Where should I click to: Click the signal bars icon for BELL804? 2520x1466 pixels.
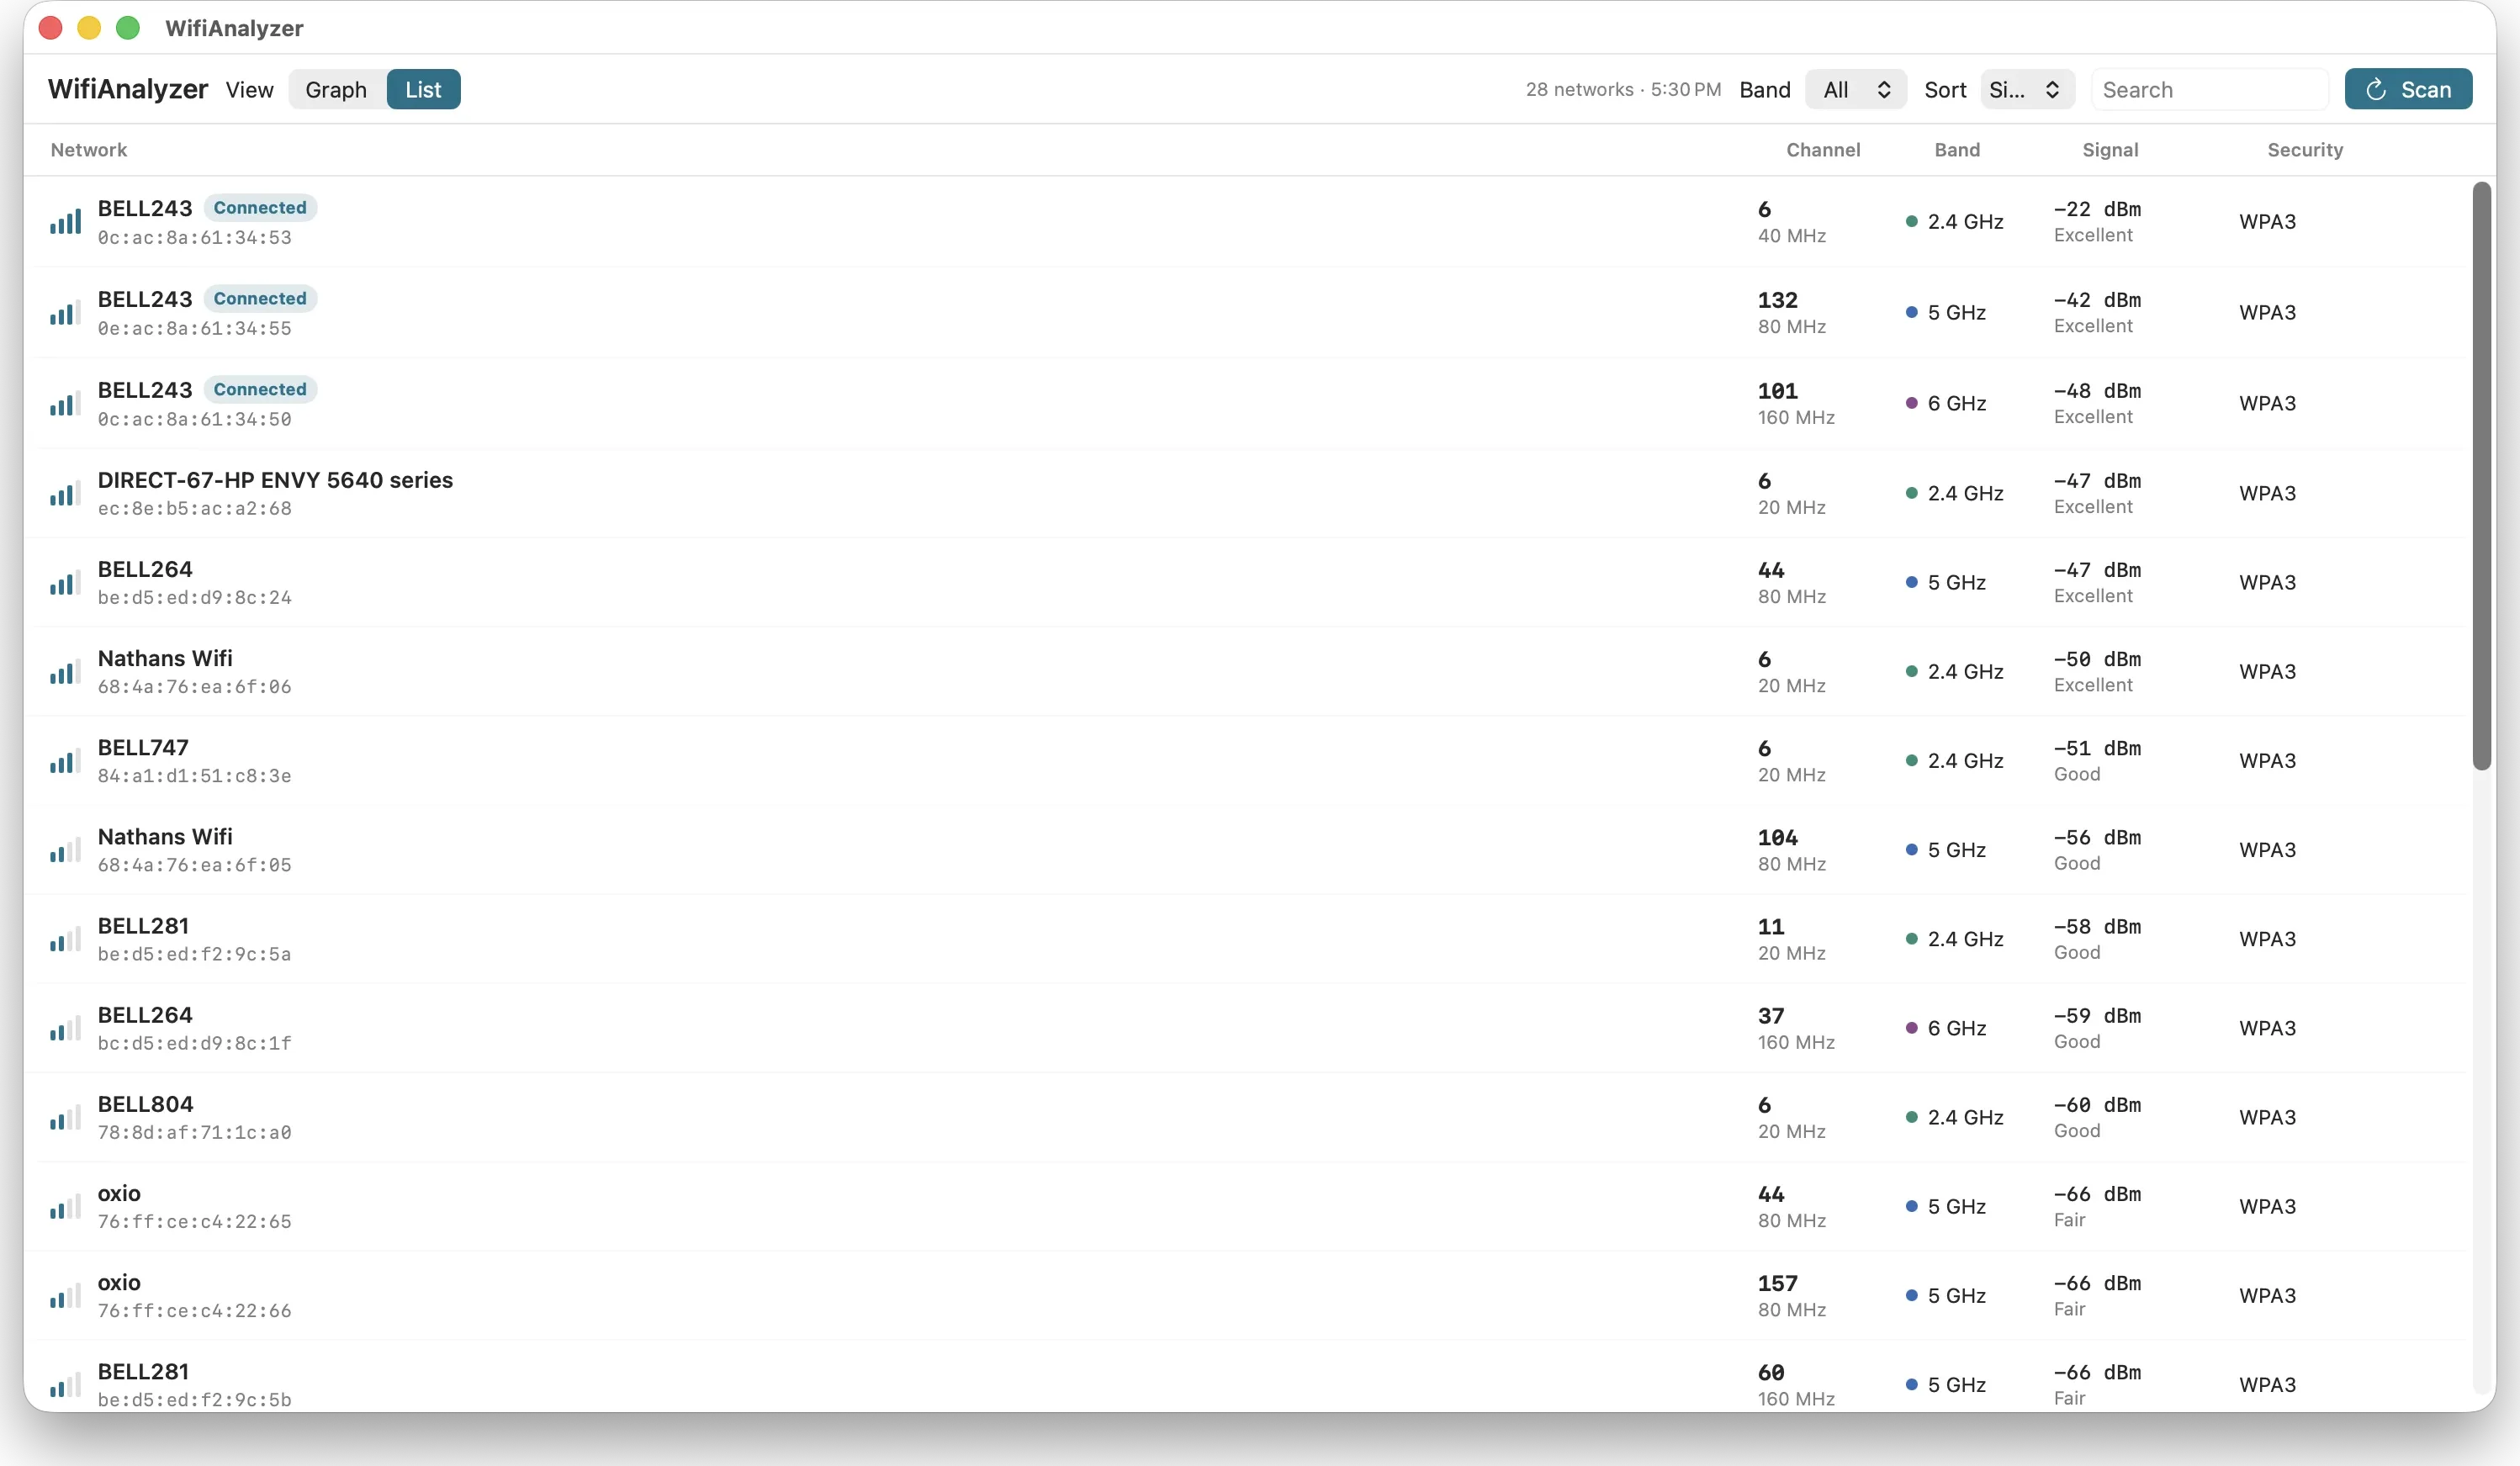coord(66,1118)
